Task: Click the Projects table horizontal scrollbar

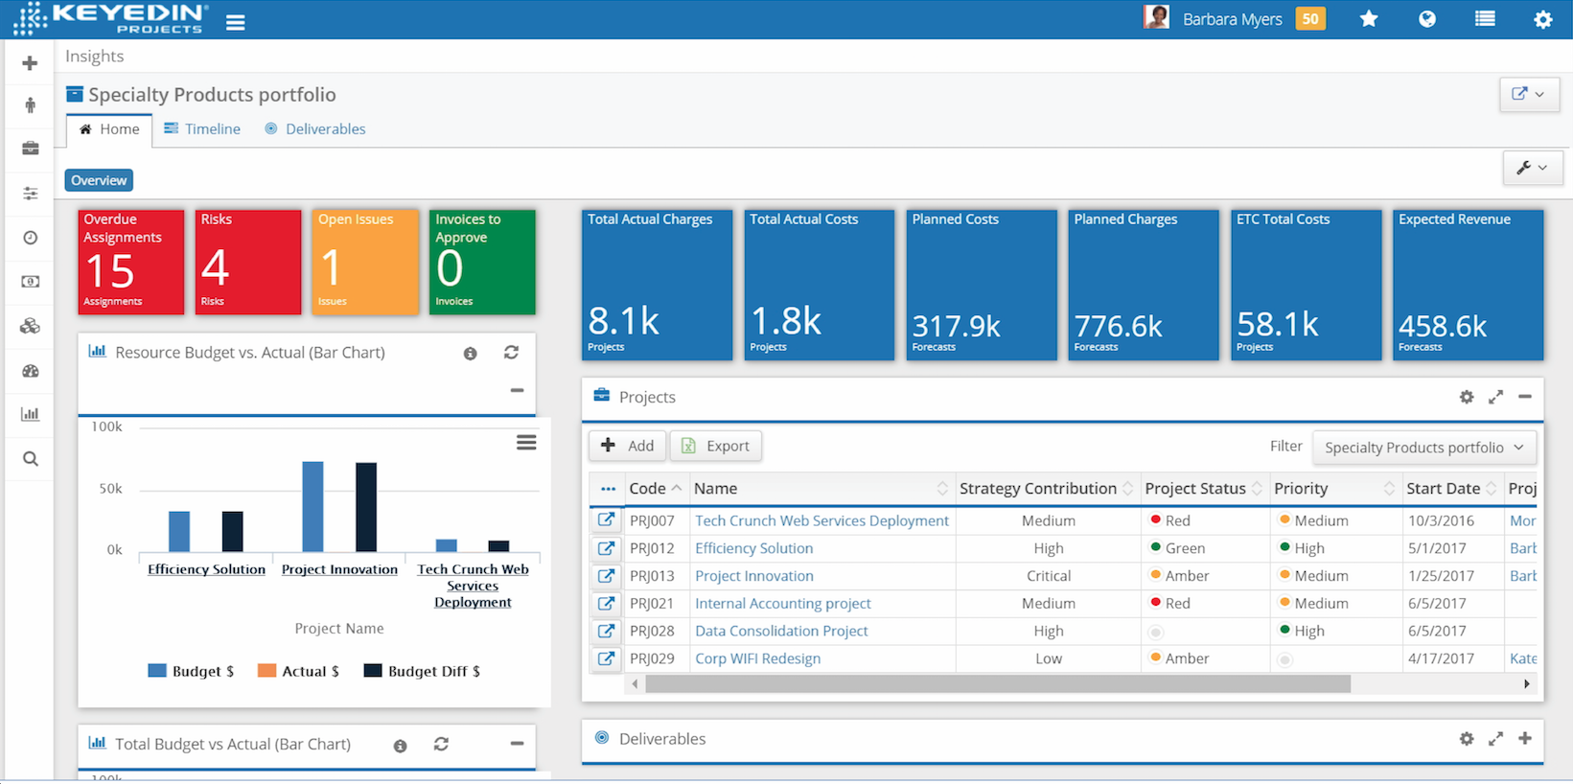Action: pos(997,684)
